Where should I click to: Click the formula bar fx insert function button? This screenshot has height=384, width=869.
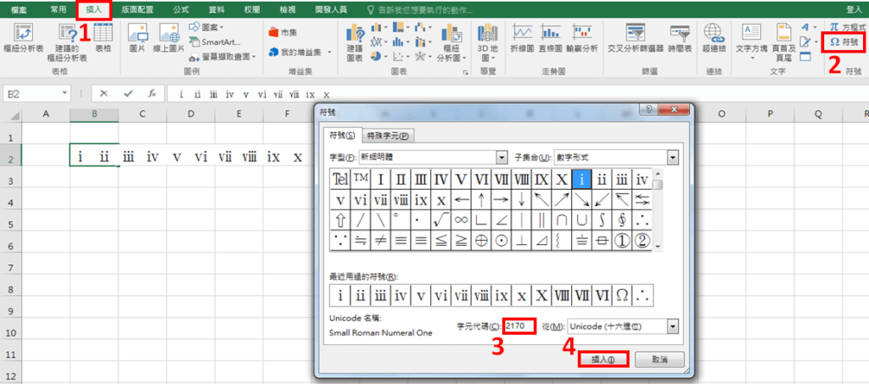coord(152,93)
